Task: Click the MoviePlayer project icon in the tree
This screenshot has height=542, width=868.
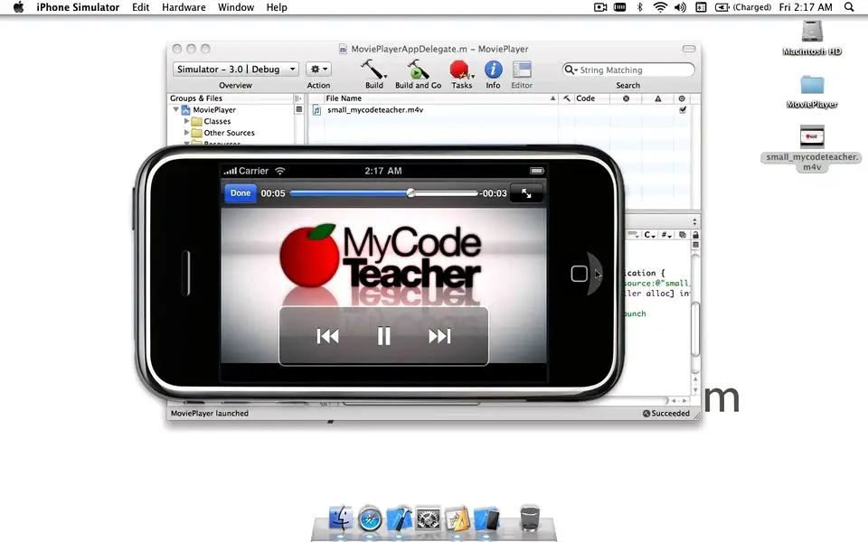Action: click(186, 110)
